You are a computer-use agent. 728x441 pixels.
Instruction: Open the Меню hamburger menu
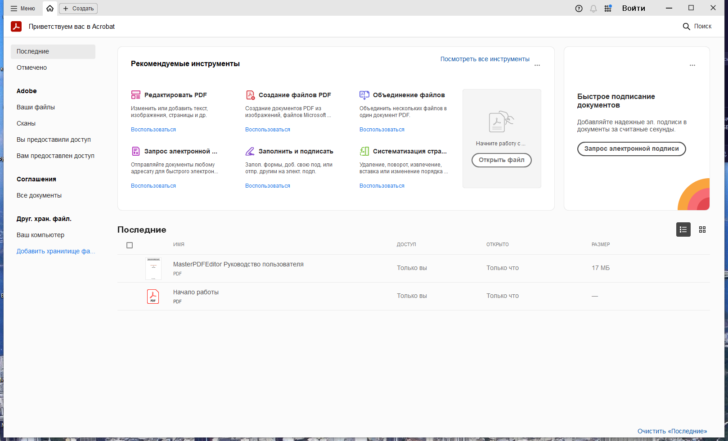22,9
